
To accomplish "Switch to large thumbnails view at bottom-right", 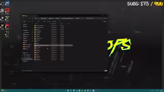I will (x=107, y=71).
